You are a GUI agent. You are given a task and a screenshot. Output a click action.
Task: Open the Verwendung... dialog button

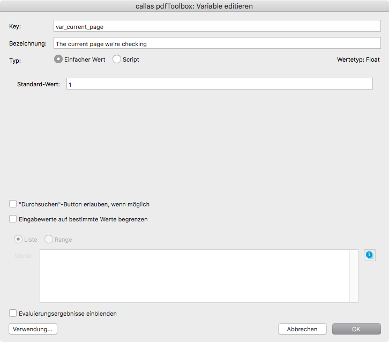pyautogui.click(x=33, y=329)
